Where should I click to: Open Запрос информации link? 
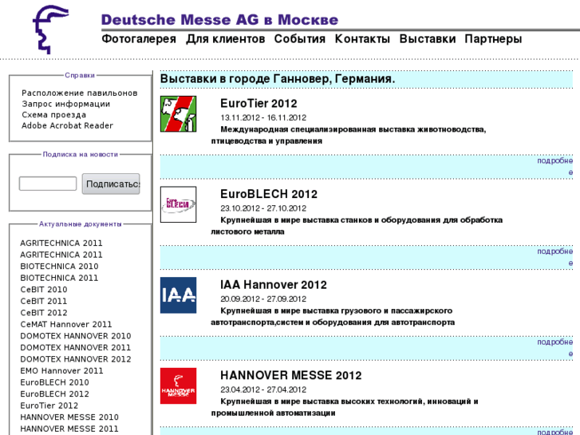66,104
